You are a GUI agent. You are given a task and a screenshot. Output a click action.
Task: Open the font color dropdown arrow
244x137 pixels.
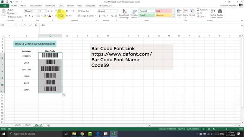tap(52, 16)
